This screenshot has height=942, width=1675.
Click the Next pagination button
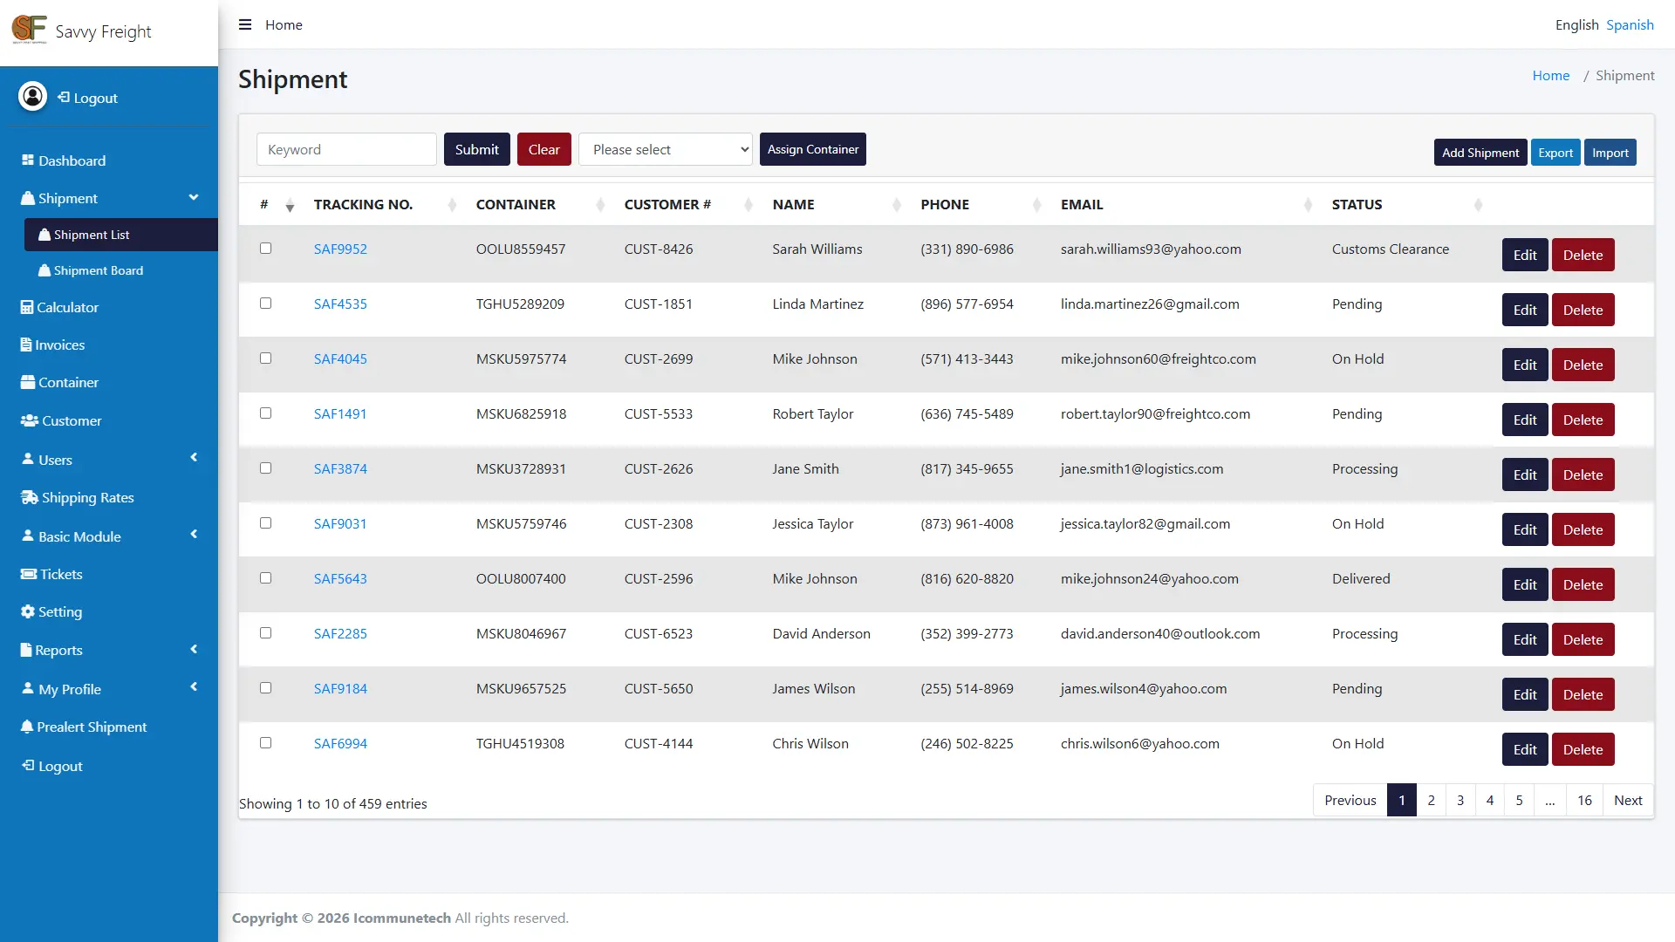1628,800
